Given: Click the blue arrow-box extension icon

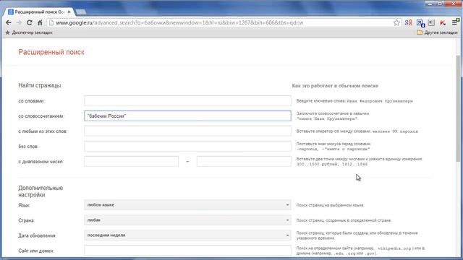Looking at the screenshot, I should click(x=420, y=22).
